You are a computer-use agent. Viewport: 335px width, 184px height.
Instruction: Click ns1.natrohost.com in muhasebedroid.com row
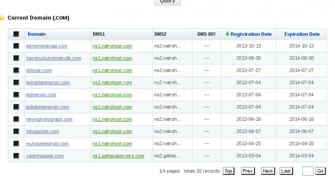point(112,144)
